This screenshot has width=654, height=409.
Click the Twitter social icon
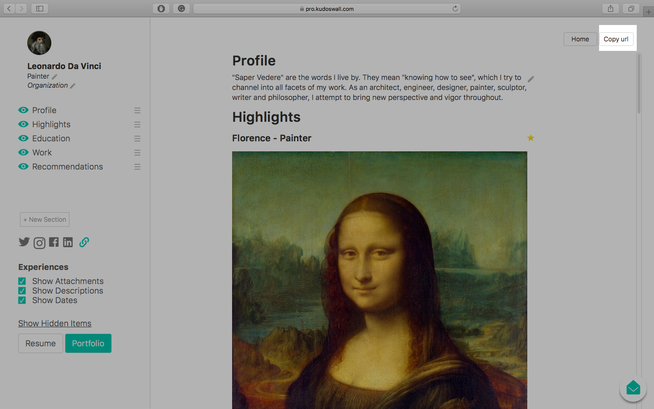(24, 242)
